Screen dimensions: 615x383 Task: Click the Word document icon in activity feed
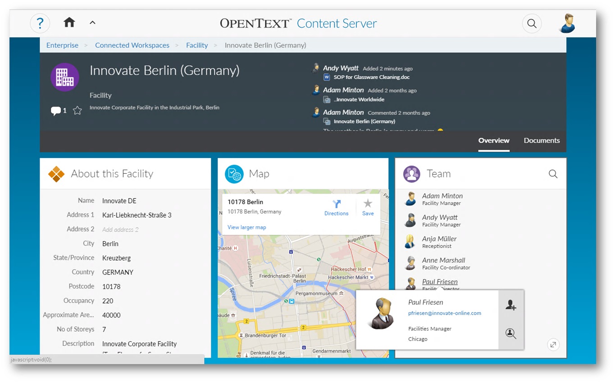tap(327, 77)
